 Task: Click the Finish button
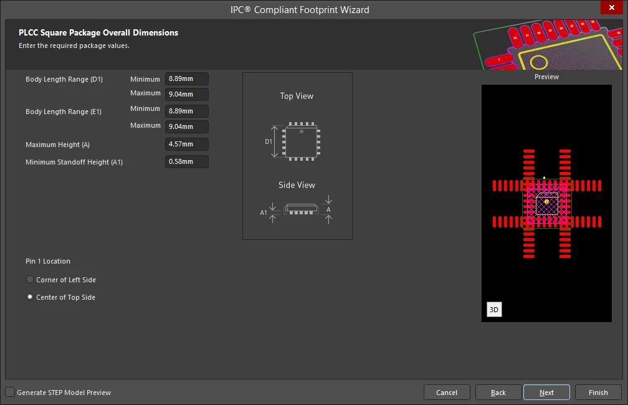(x=598, y=392)
